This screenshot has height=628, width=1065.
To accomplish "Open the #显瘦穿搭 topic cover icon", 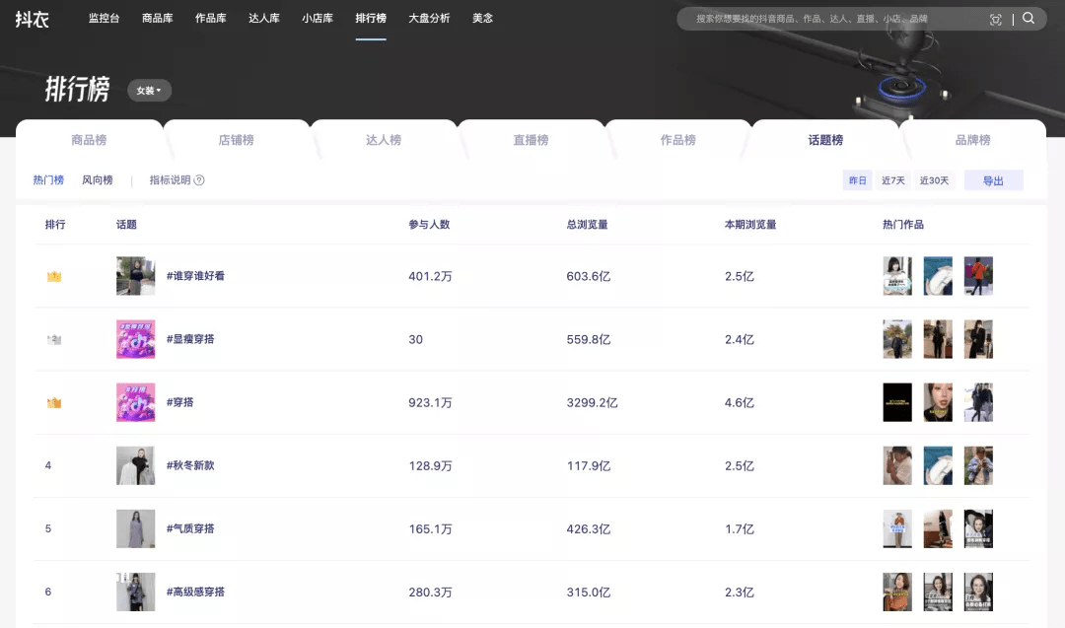I will coord(135,339).
